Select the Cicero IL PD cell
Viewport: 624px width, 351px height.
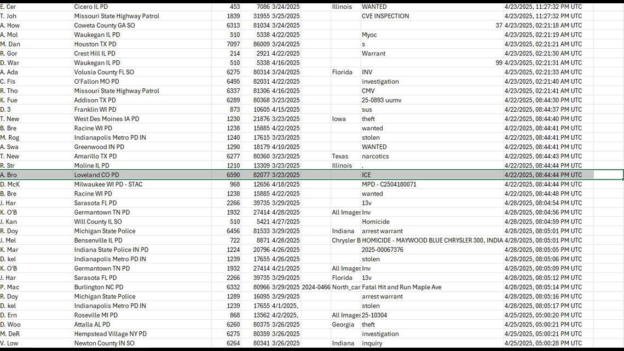tap(91, 7)
